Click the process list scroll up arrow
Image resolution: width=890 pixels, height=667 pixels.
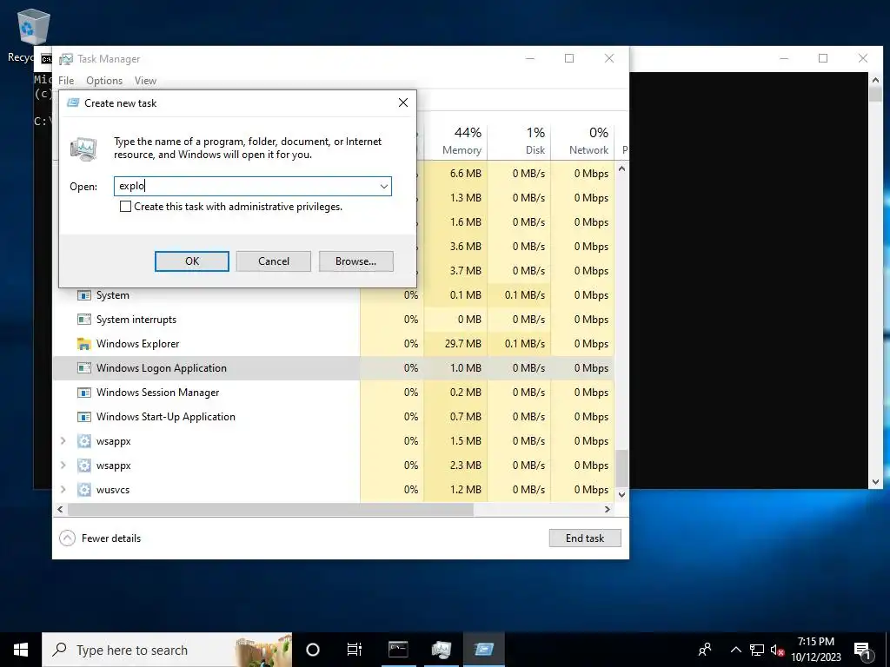(622, 168)
